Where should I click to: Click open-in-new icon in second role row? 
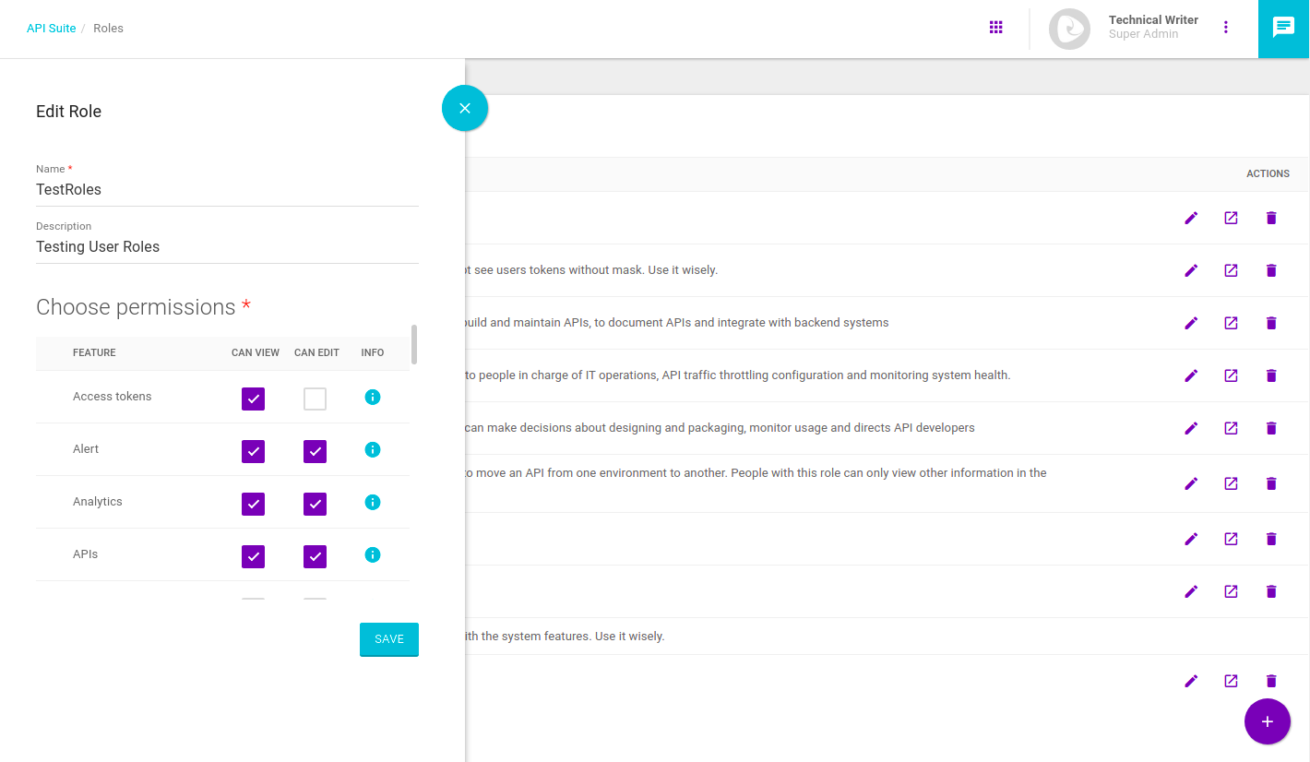coord(1231,271)
